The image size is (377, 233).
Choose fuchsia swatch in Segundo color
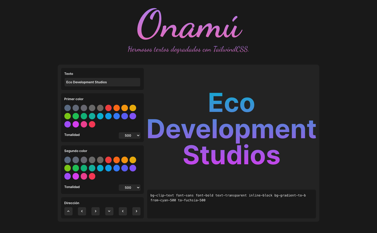76,176
